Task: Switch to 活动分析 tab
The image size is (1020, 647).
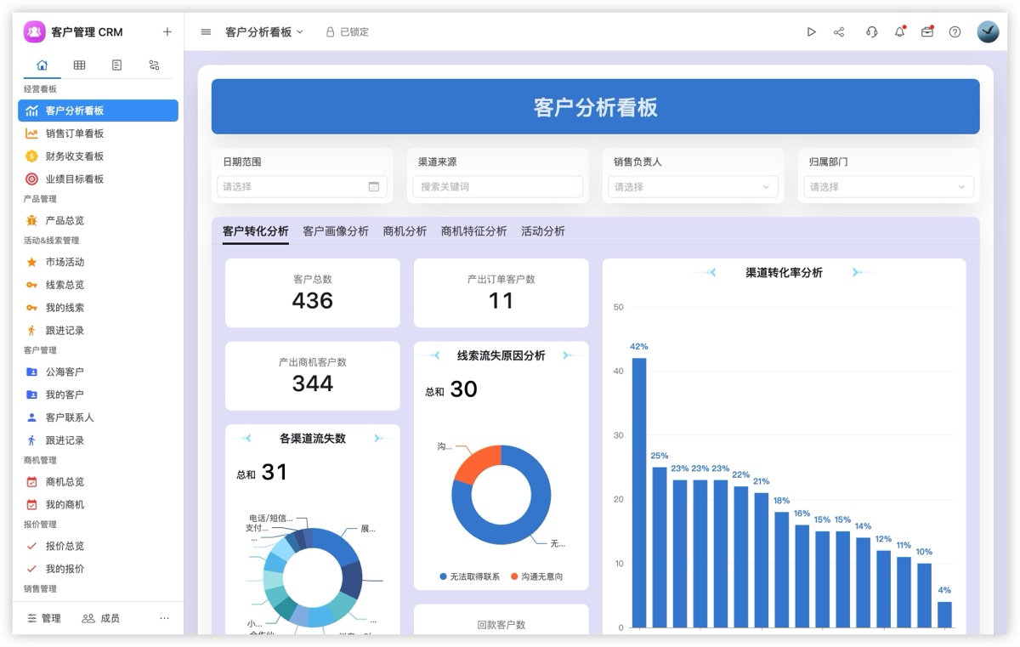Action: pos(542,231)
